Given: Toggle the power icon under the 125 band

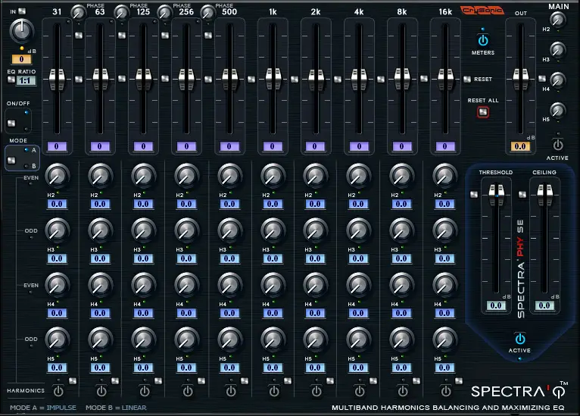Looking at the screenshot, I should click(x=145, y=391).
